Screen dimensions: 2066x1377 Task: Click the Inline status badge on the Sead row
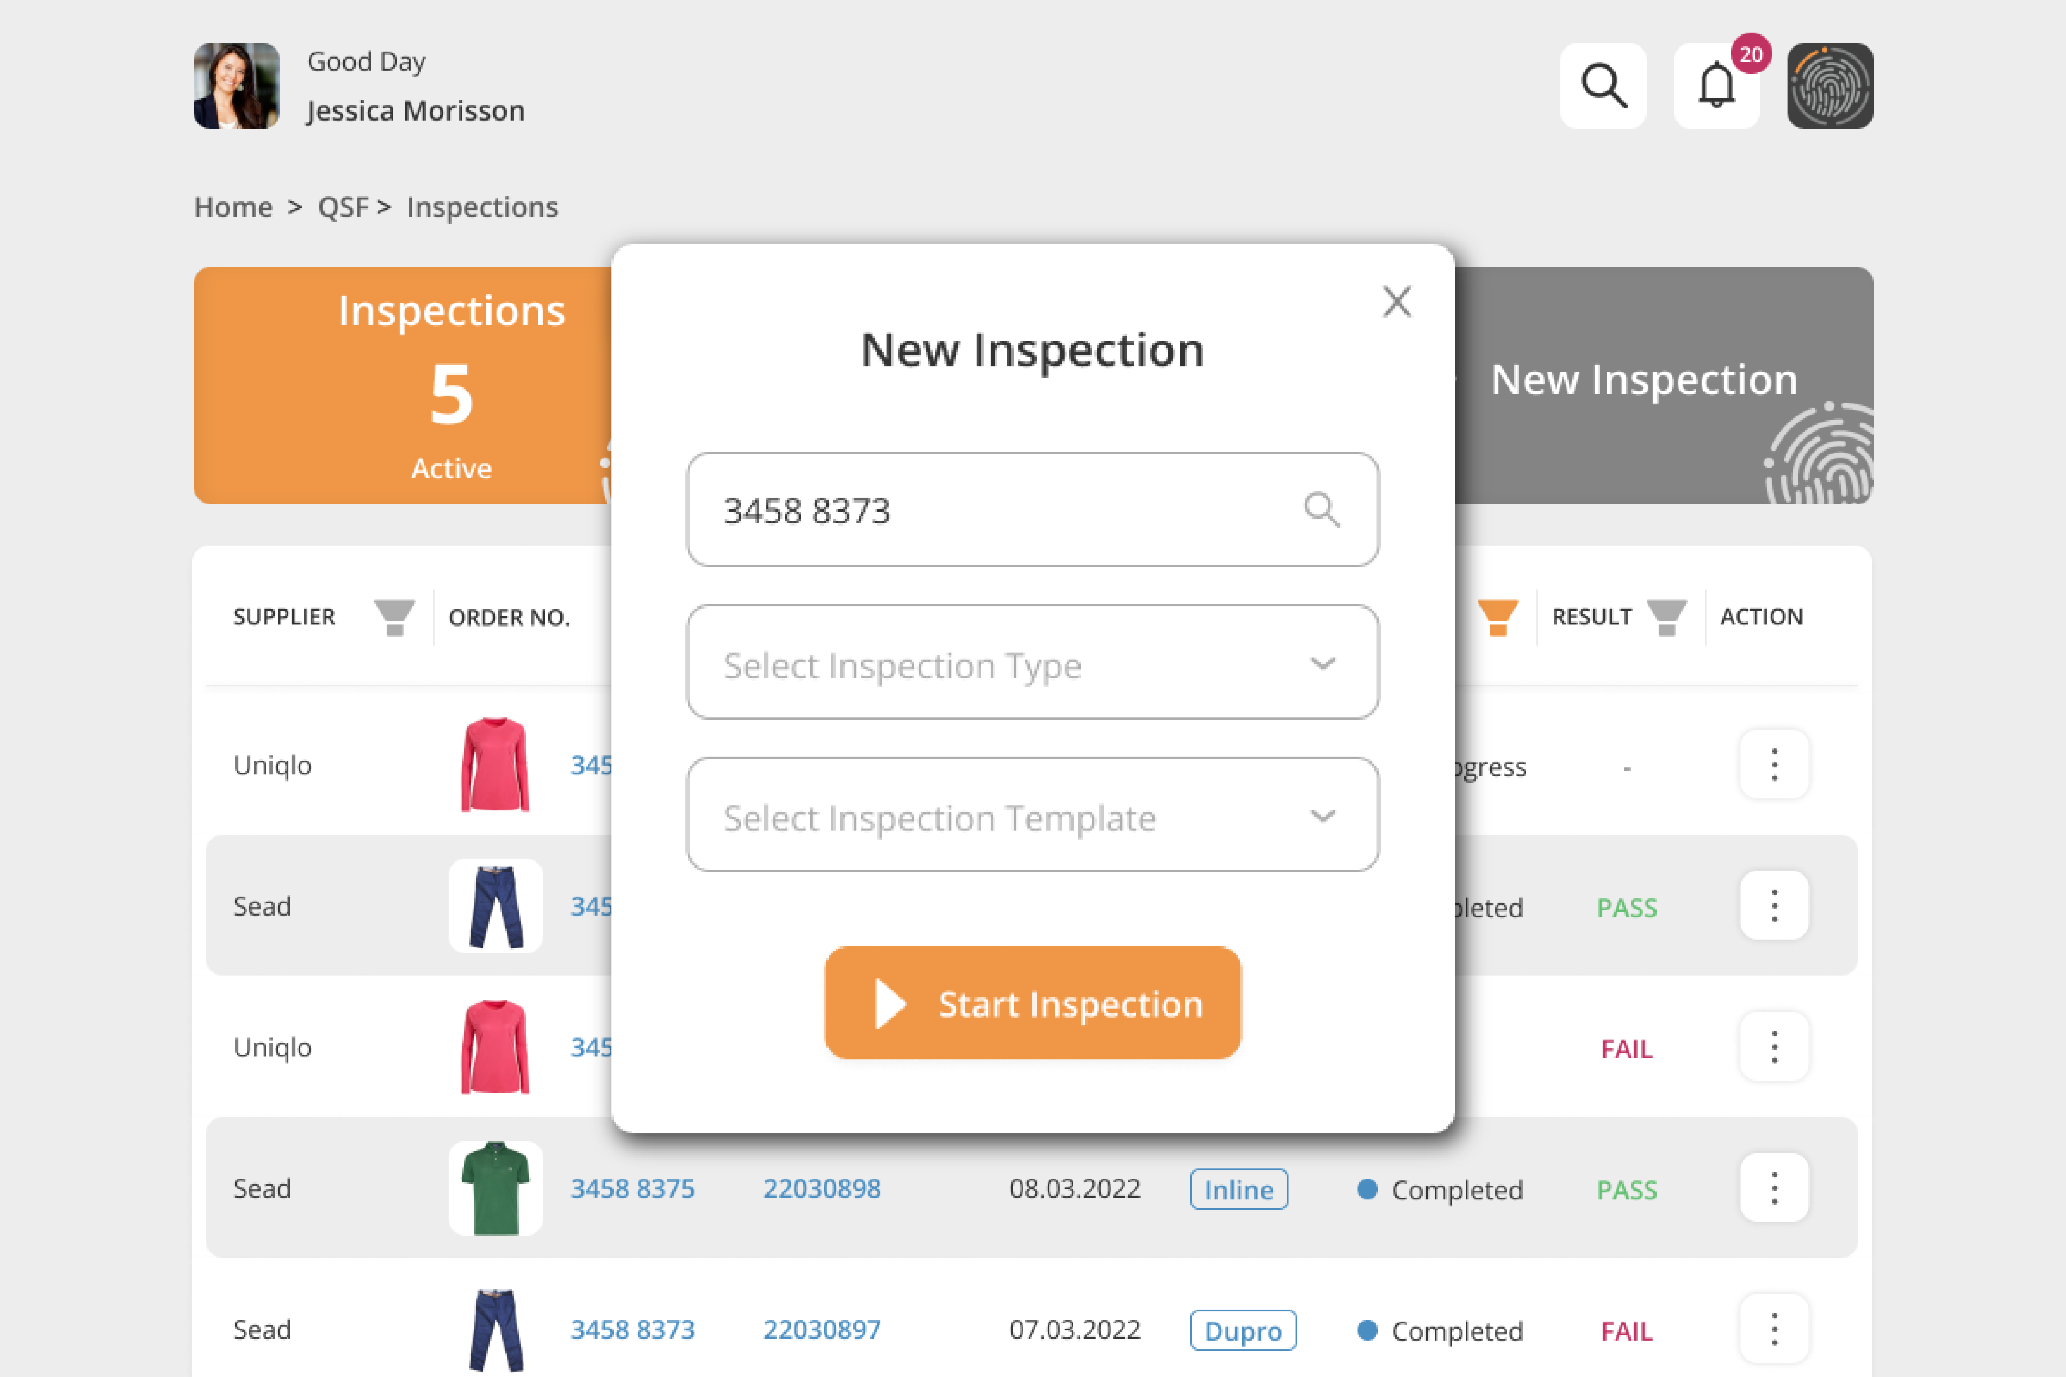(x=1239, y=1189)
